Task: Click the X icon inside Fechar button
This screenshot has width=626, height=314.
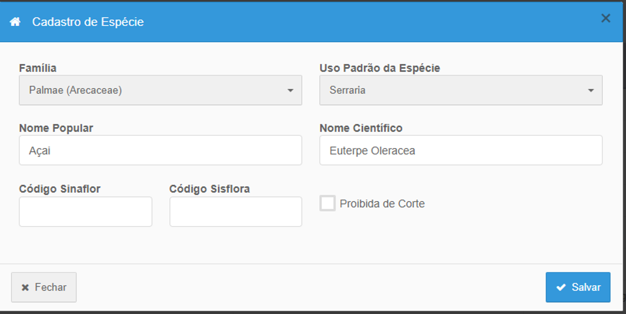Action: coord(25,287)
